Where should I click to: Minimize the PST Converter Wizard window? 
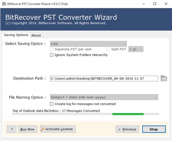[x=144, y=4]
